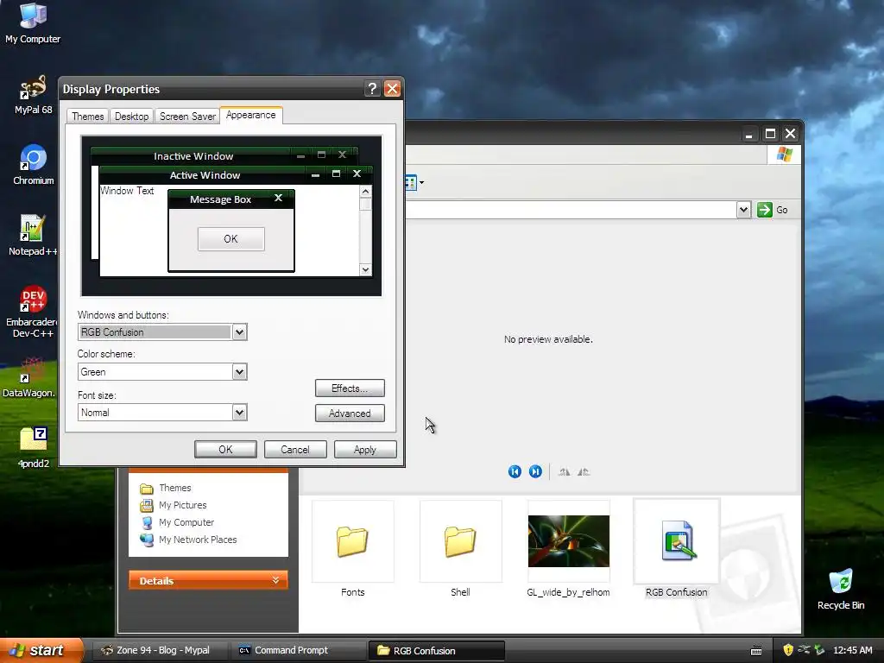Screen dimensions: 884x663
Task: Click rotate counterclockwise icon in preview
Action: tap(584, 472)
